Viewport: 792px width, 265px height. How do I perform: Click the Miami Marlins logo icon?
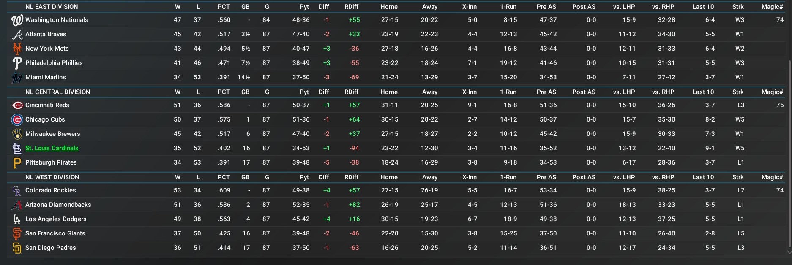point(17,78)
